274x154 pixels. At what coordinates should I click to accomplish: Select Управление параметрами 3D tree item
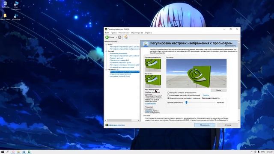[120, 74]
